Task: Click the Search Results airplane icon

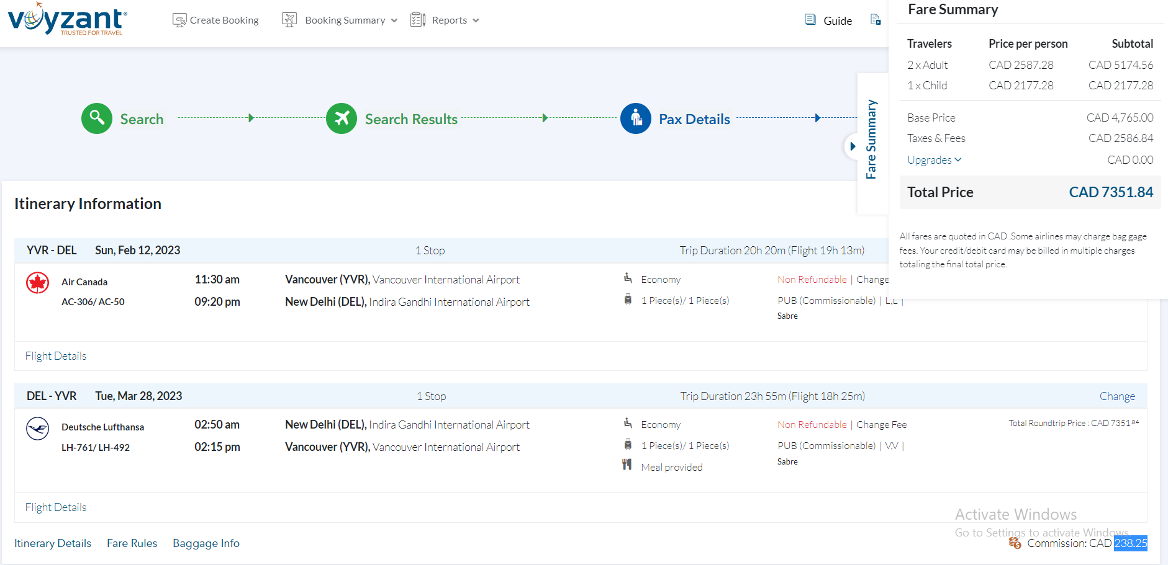Action: click(x=342, y=118)
